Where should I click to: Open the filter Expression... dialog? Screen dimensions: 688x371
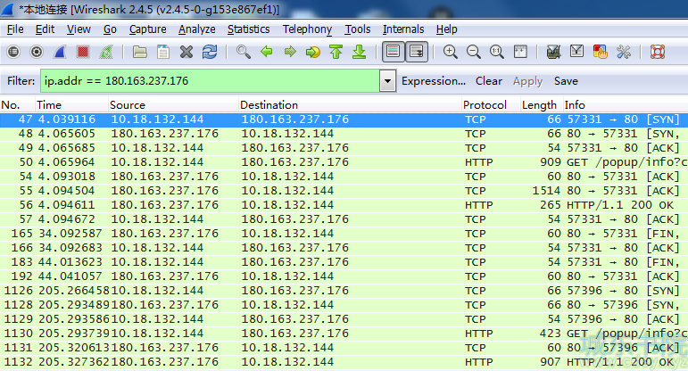pos(434,81)
